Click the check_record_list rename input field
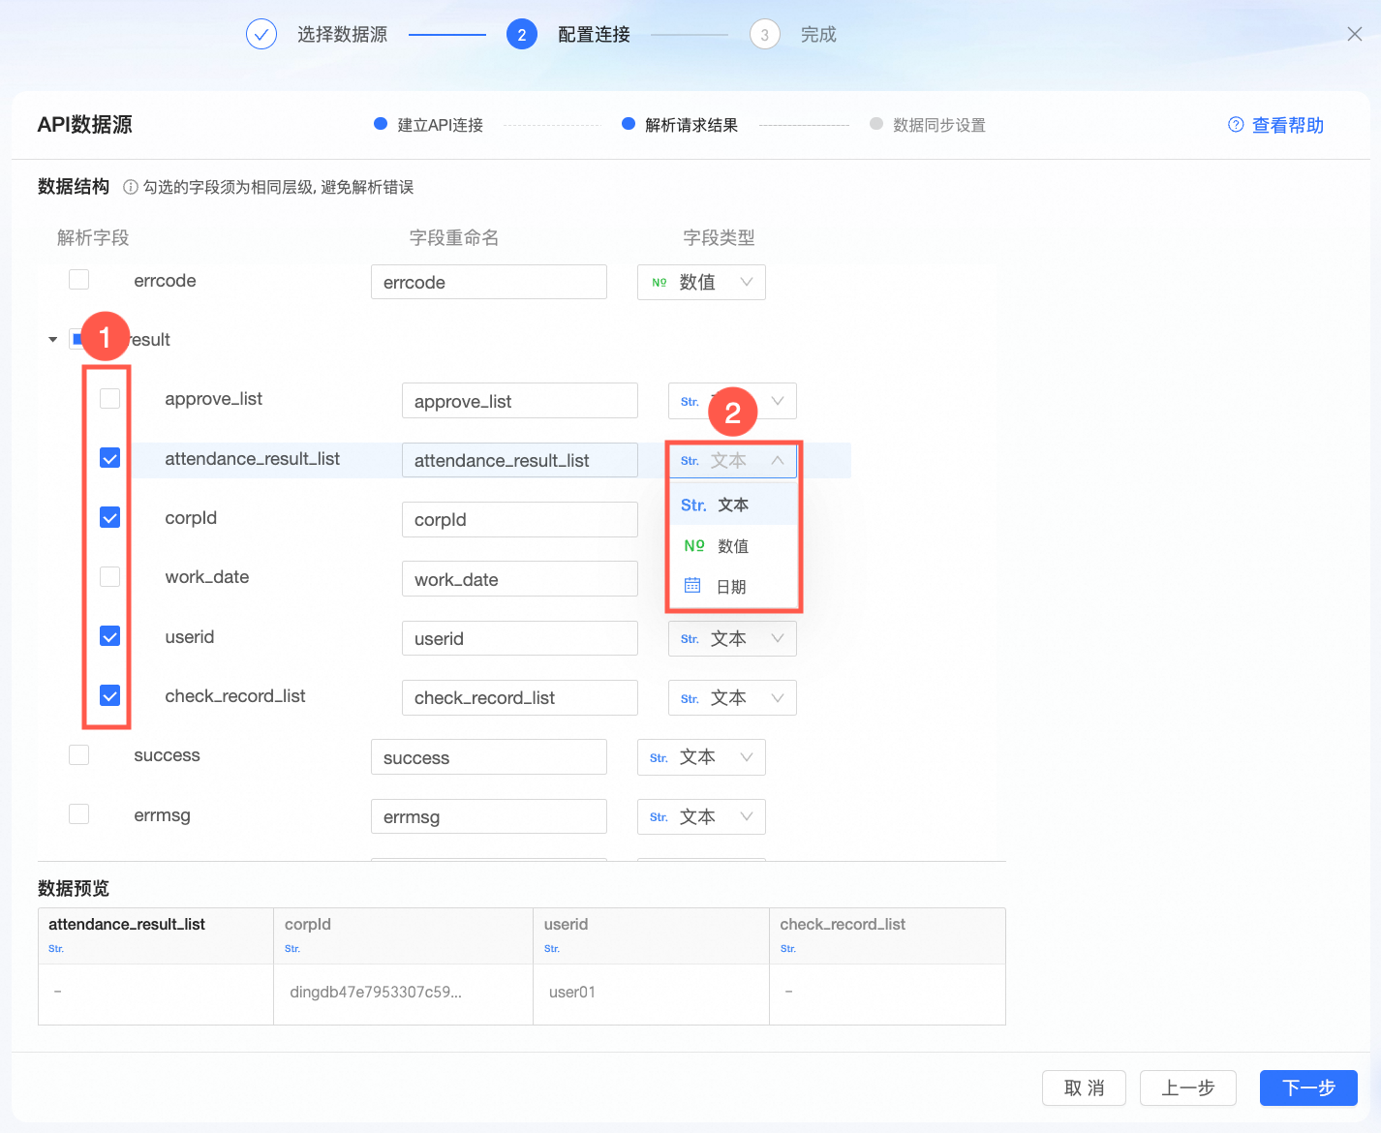 pyautogui.click(x=520, y=698)
